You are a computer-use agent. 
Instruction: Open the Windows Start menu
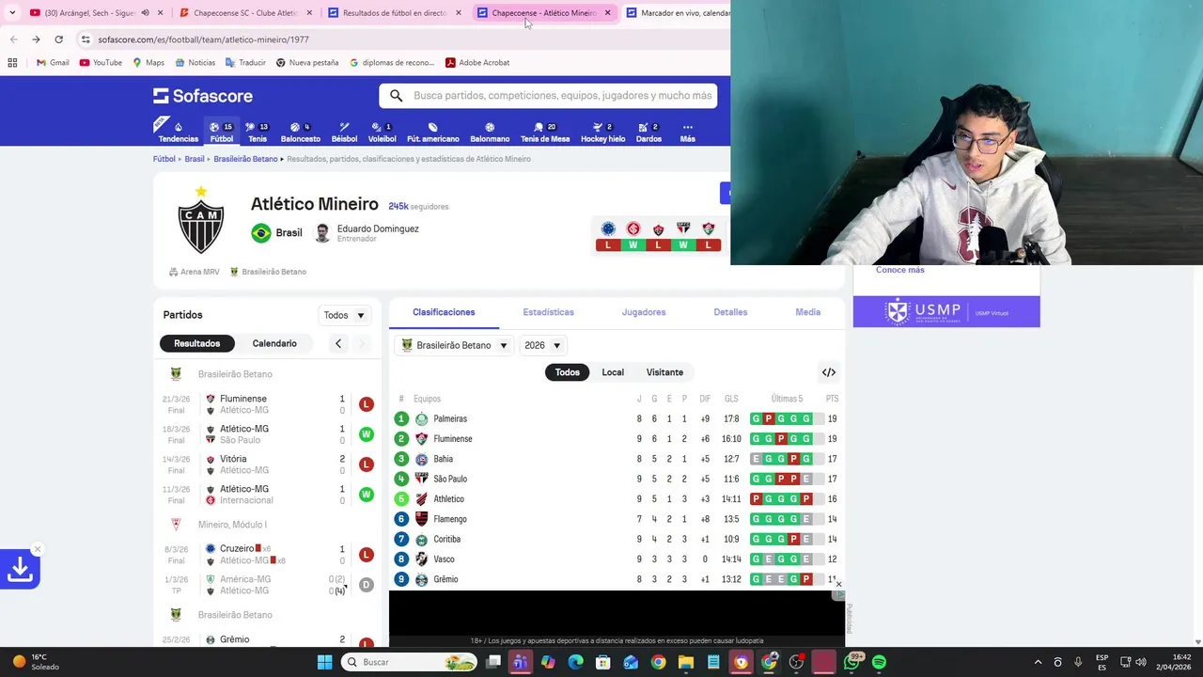324,662
